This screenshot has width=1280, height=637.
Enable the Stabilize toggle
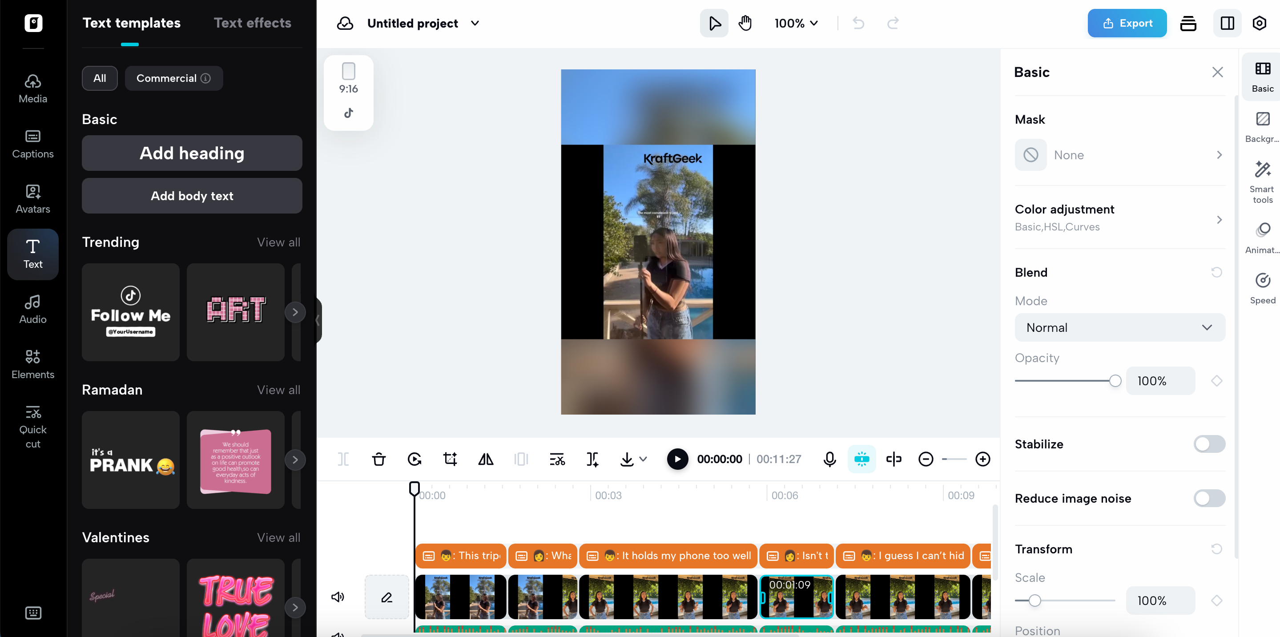pyautogui.click(x=1209, y=443)
